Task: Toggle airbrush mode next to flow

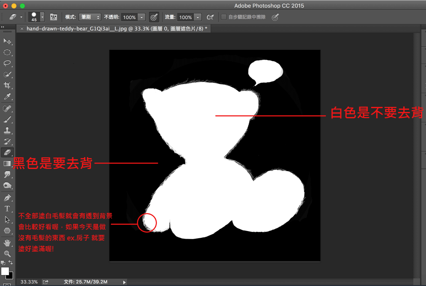Action: pyautogui.click(x=210, y=17)
